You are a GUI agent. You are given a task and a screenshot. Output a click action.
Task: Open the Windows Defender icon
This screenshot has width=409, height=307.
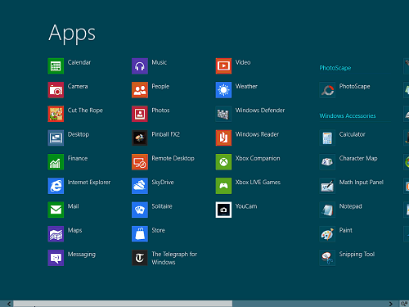click(x=223, y=114)
